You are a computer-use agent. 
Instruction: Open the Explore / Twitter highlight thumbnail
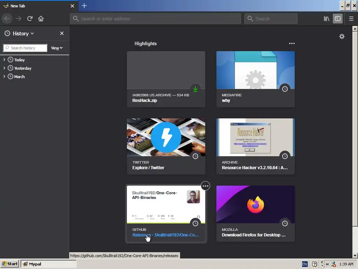(x=166, y=137)
